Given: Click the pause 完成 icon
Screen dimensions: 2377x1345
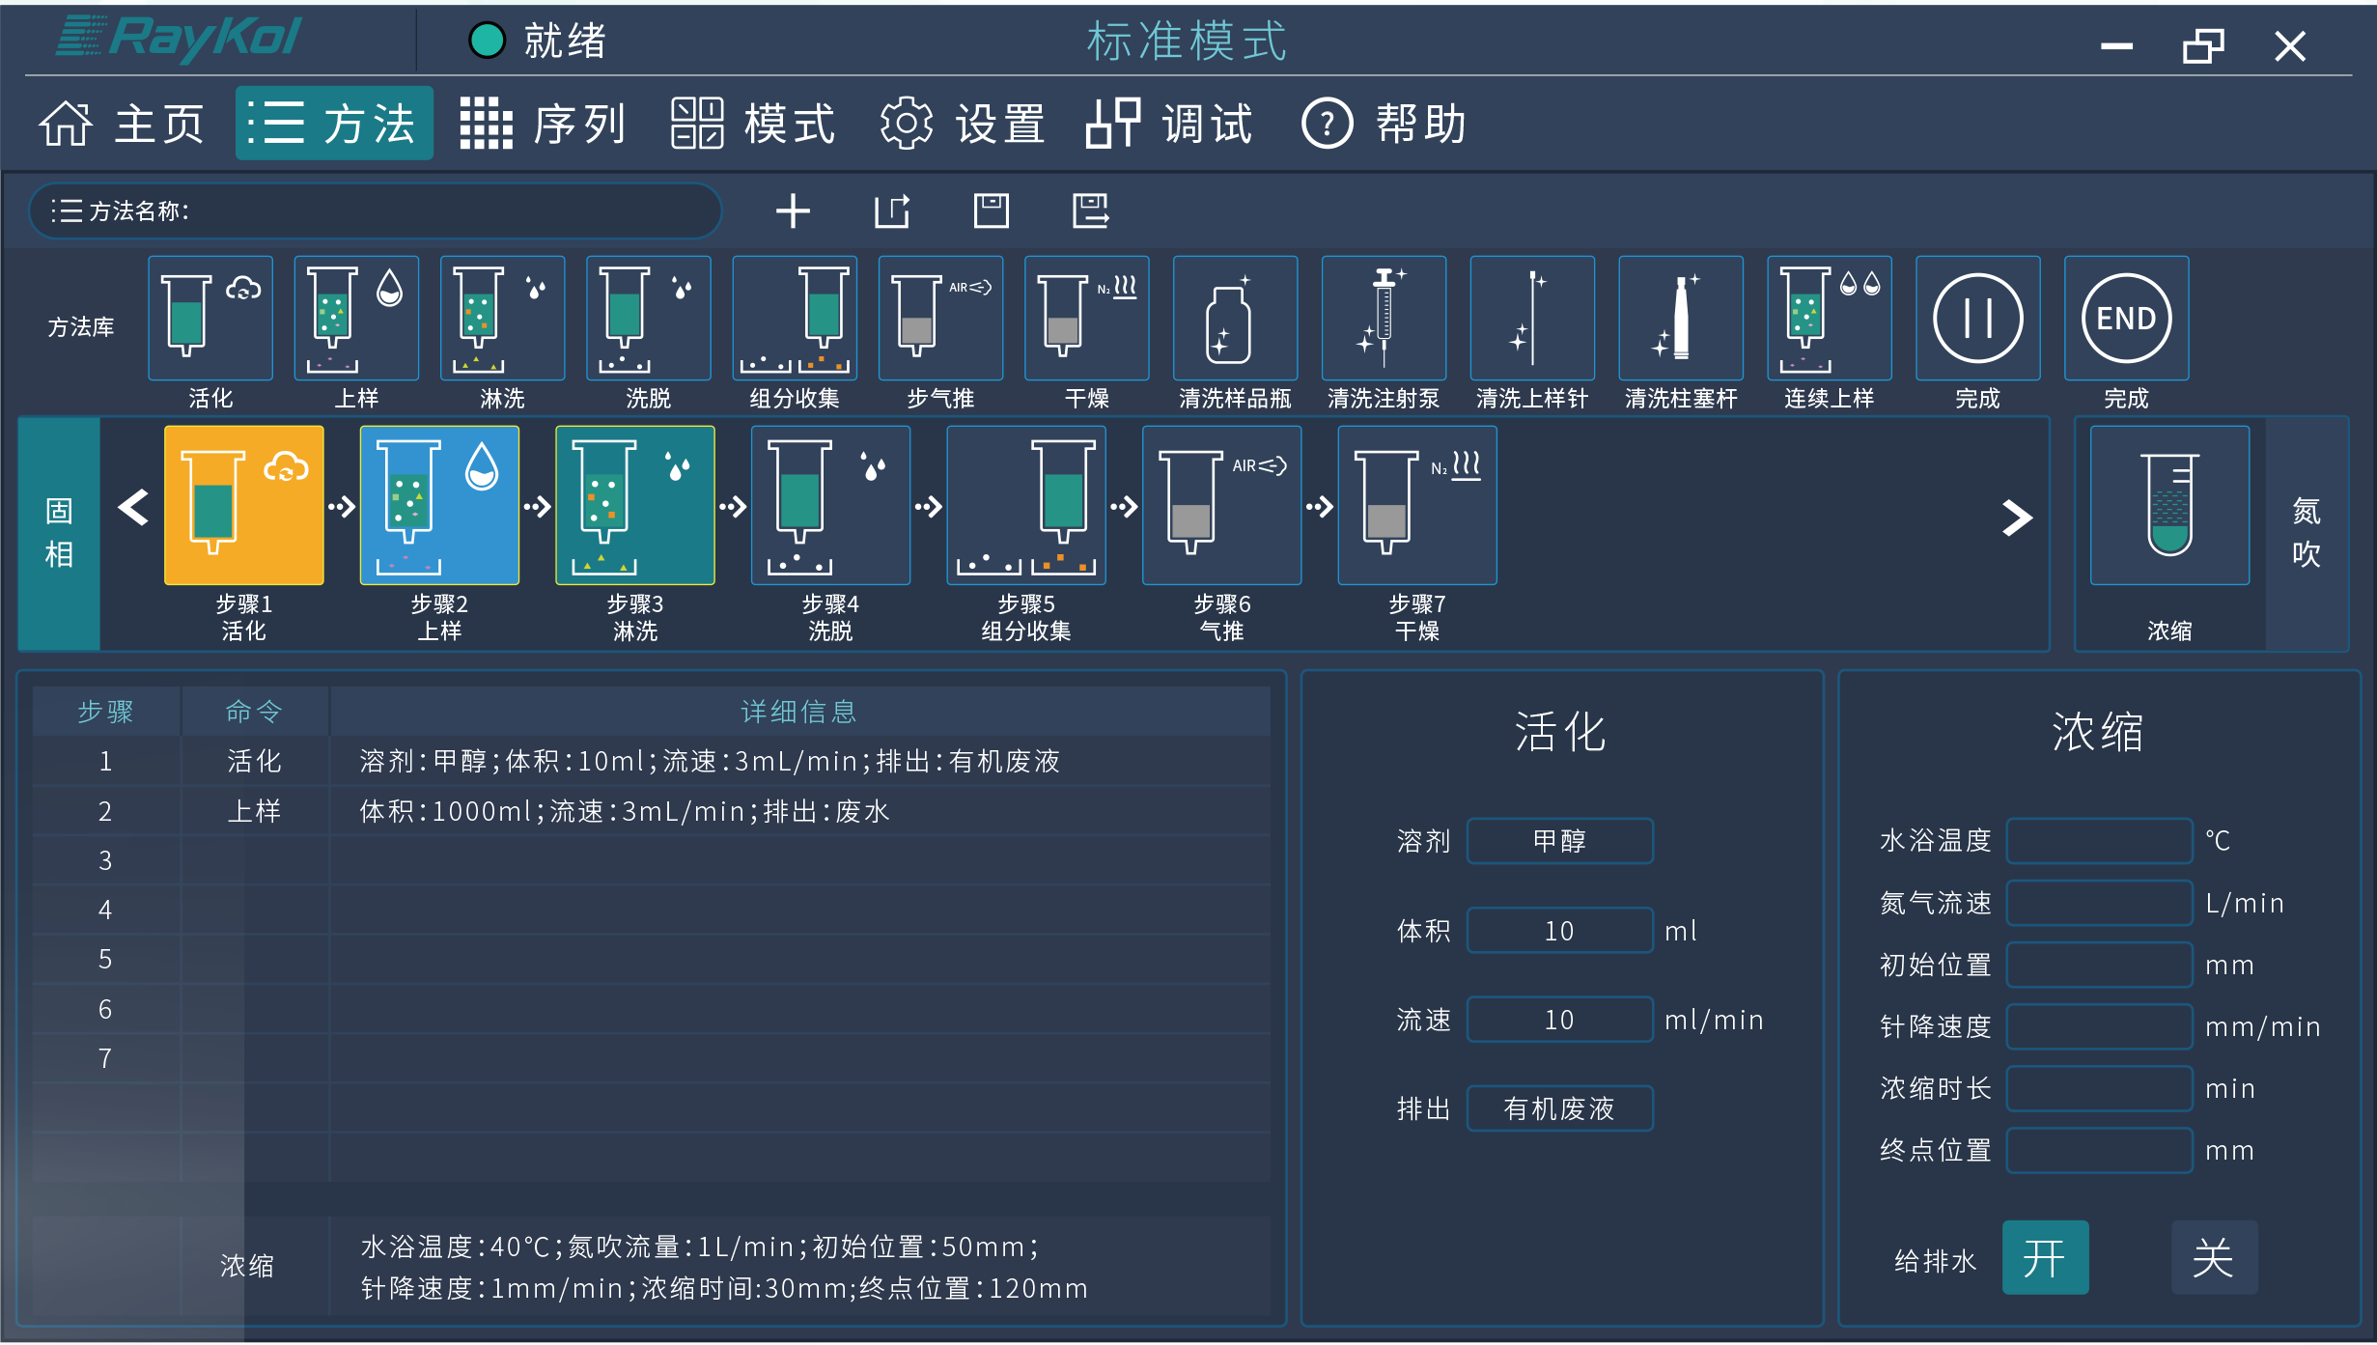Looking at the screenshot, I should [x=1977, y=319].
